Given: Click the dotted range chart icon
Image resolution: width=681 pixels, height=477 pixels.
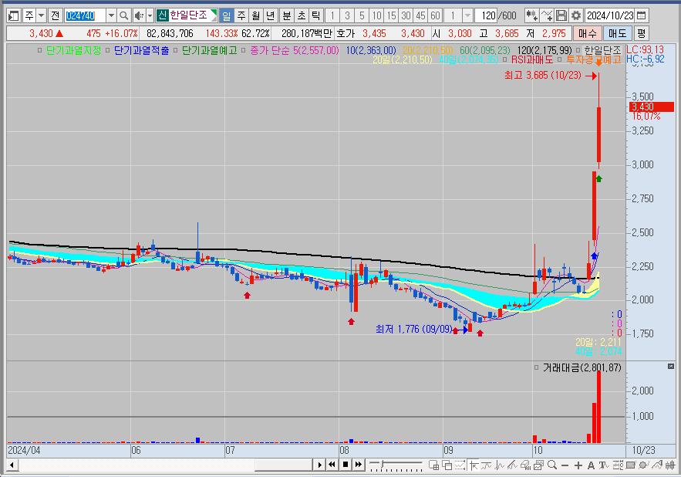Looking at the screenshot, I should pyautogui.click(x=460, y=465).
